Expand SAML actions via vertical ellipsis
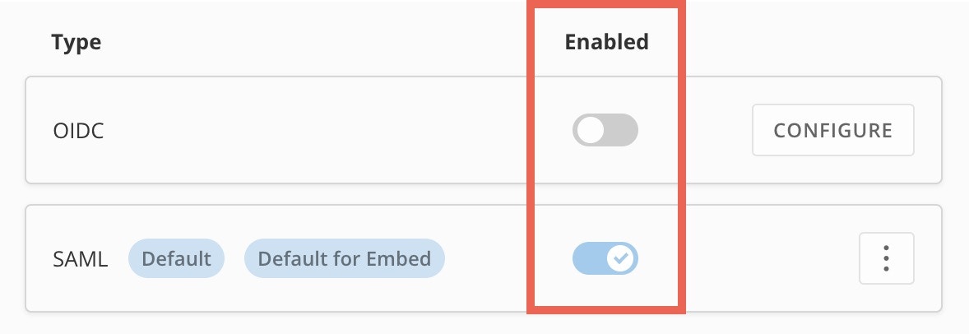969x334 pixels. (886, 258)
